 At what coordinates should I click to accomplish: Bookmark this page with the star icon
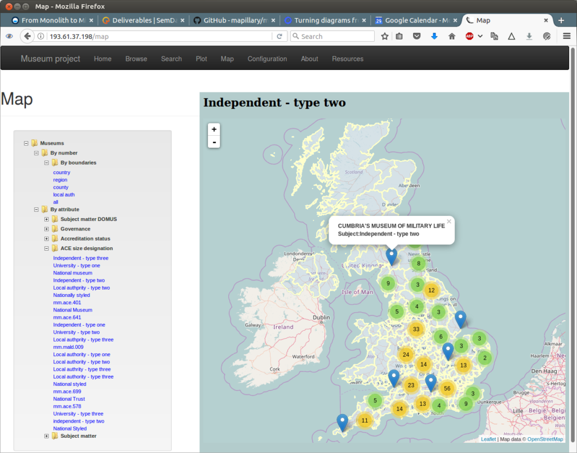point(384,35)
